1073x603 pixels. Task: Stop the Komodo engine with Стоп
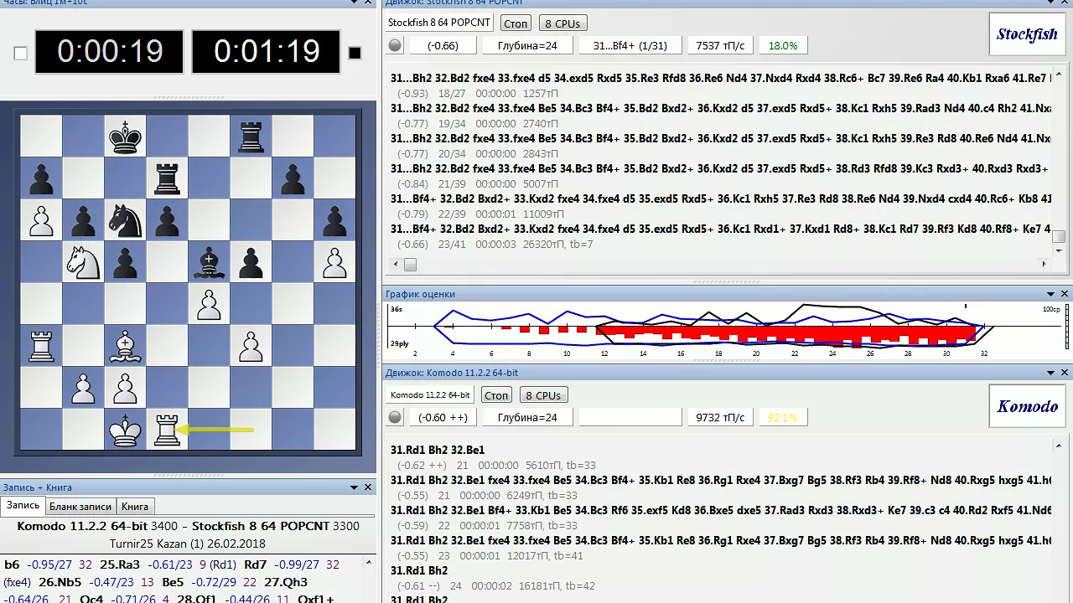(496, 395)
